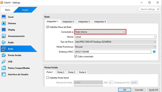Expand the Nome intnet combo box arrow
The width and height of the screenshot is (162, 92).
click(155, 37)
